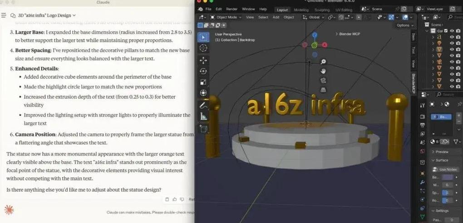Switch perspective/orthographic grid icon in viewport
The height and width of the screenshot is (223, 463).
pyautogui.click(x=323, y=90)
